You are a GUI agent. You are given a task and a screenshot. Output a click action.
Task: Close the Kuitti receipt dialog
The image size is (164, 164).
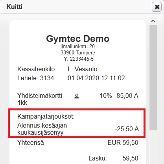tap(157, 7)
